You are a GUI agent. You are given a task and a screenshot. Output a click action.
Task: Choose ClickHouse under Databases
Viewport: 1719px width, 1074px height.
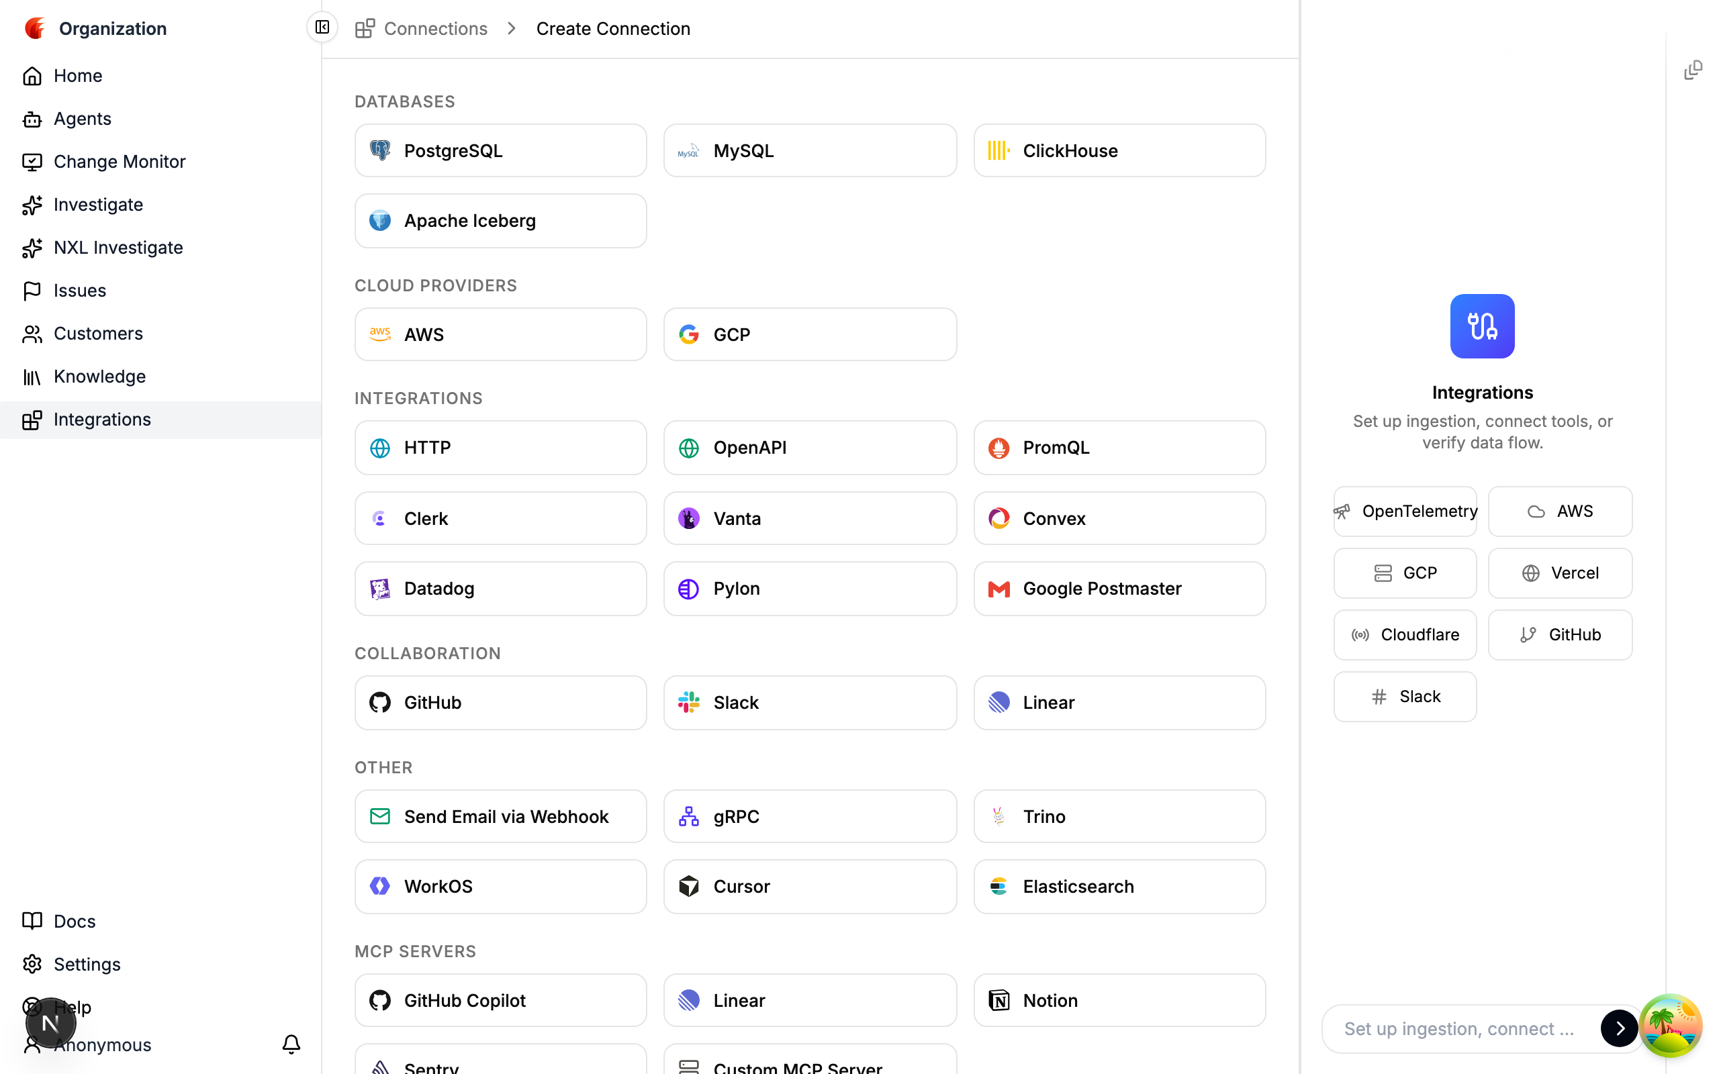tap(1119, 150)
